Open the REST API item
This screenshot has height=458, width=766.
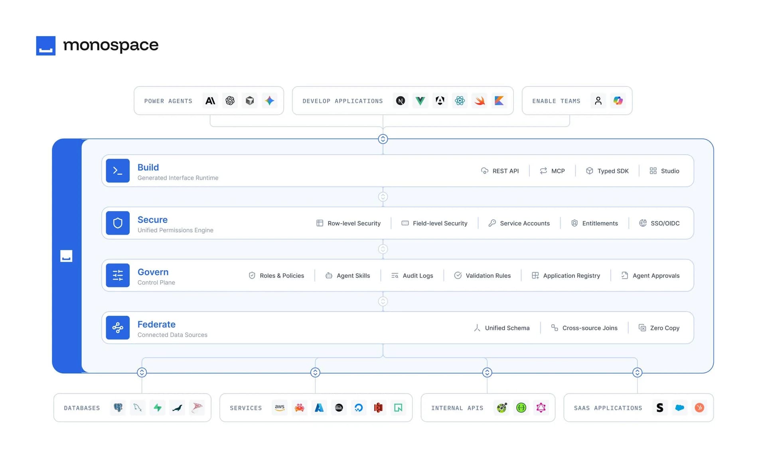500,171
